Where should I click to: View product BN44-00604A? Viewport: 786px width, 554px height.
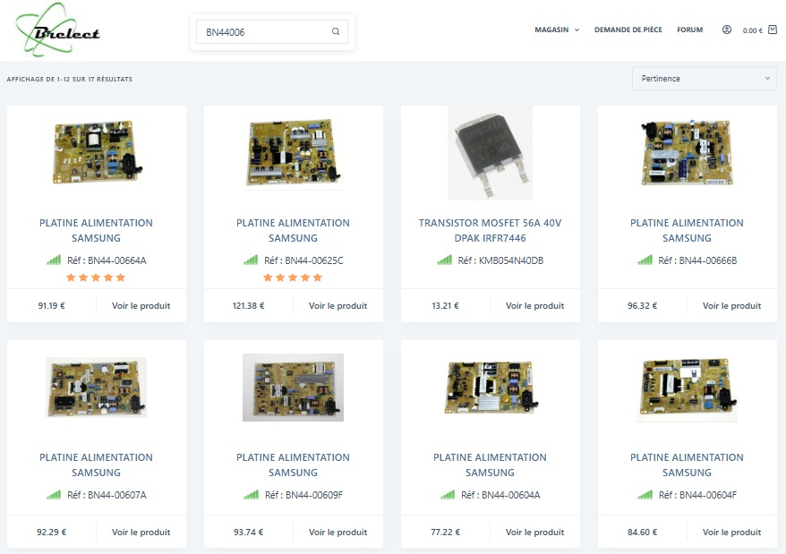click(534, 532)
